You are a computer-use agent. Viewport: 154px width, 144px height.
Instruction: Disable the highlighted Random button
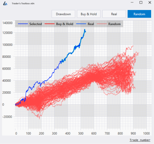pyautogui.click(x=139, y=14)
